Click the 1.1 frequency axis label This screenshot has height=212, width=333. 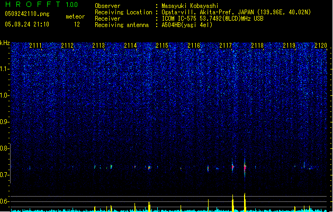click(4, 69)
